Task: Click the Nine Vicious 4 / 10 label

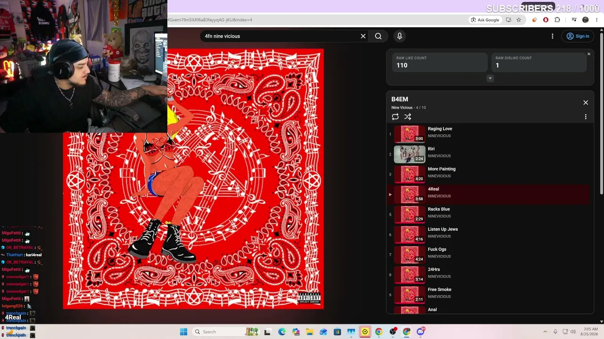Action: (409, 108)
